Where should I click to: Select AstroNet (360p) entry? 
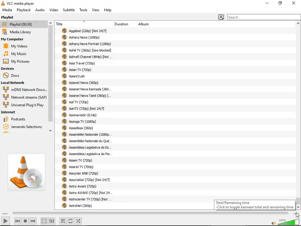(80, 206)
